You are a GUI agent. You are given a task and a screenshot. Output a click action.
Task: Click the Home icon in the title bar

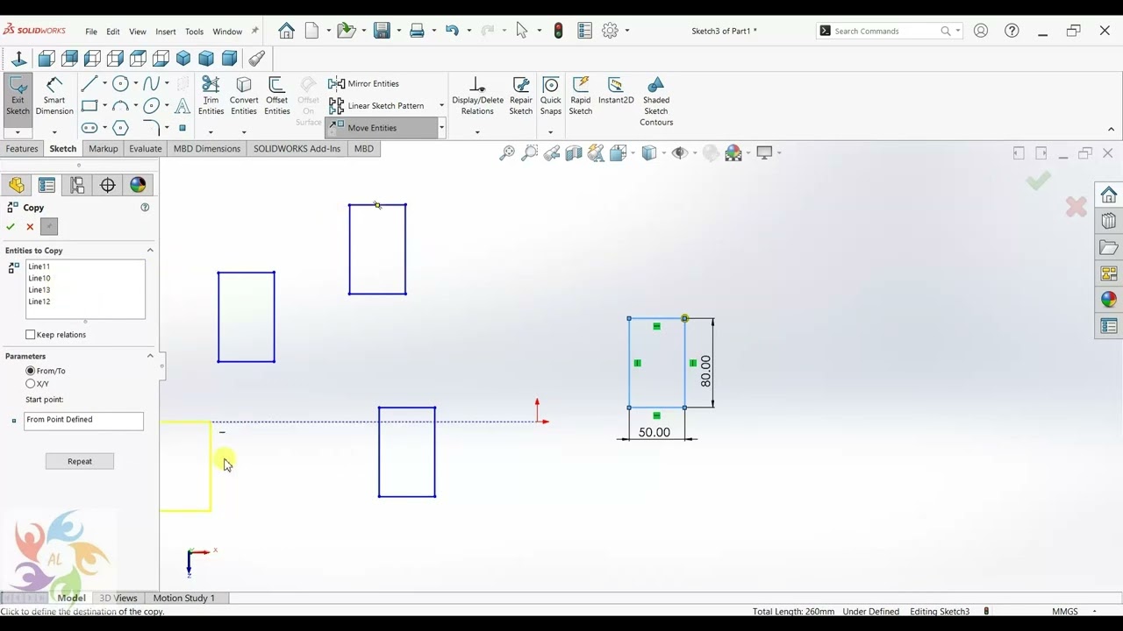point(286,31)
